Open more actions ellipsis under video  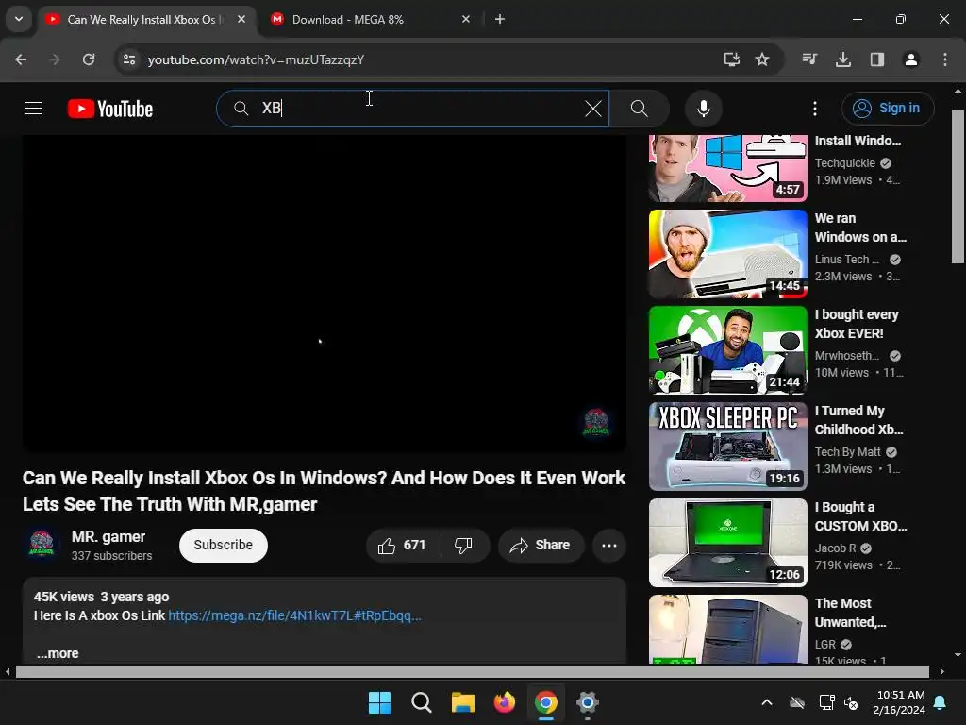[x=609, y=545]
